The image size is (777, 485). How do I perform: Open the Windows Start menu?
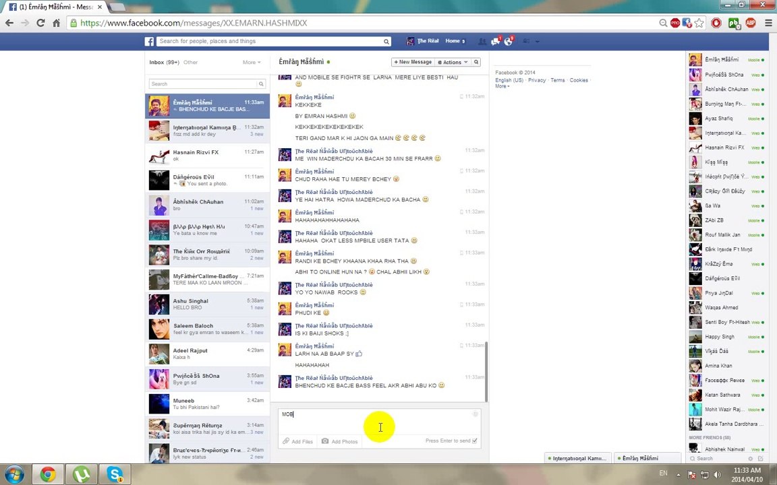point(14,475)
